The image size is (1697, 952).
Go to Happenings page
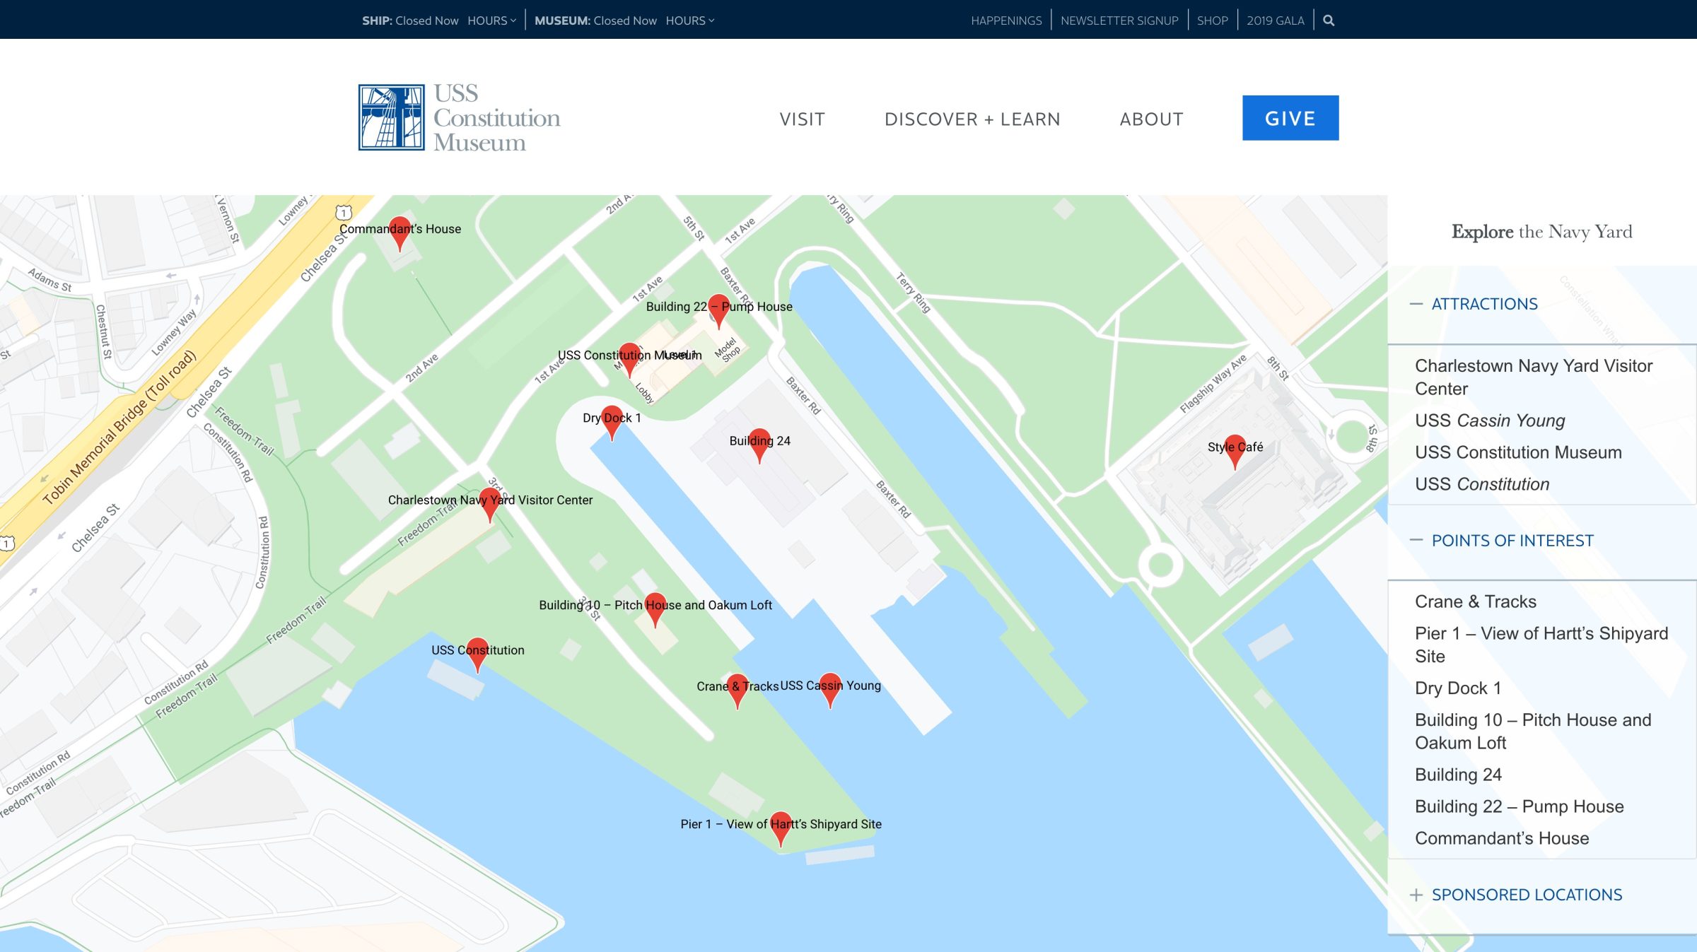point(1006,20)
